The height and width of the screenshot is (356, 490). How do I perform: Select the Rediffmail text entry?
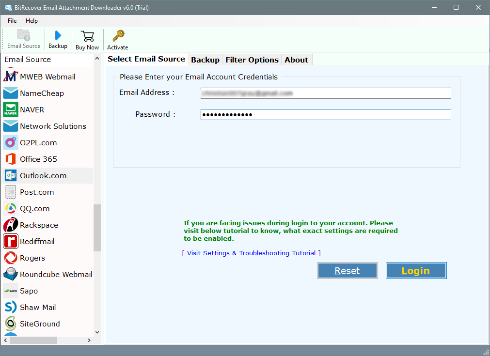pyautogui.click(x=37, y=242)
